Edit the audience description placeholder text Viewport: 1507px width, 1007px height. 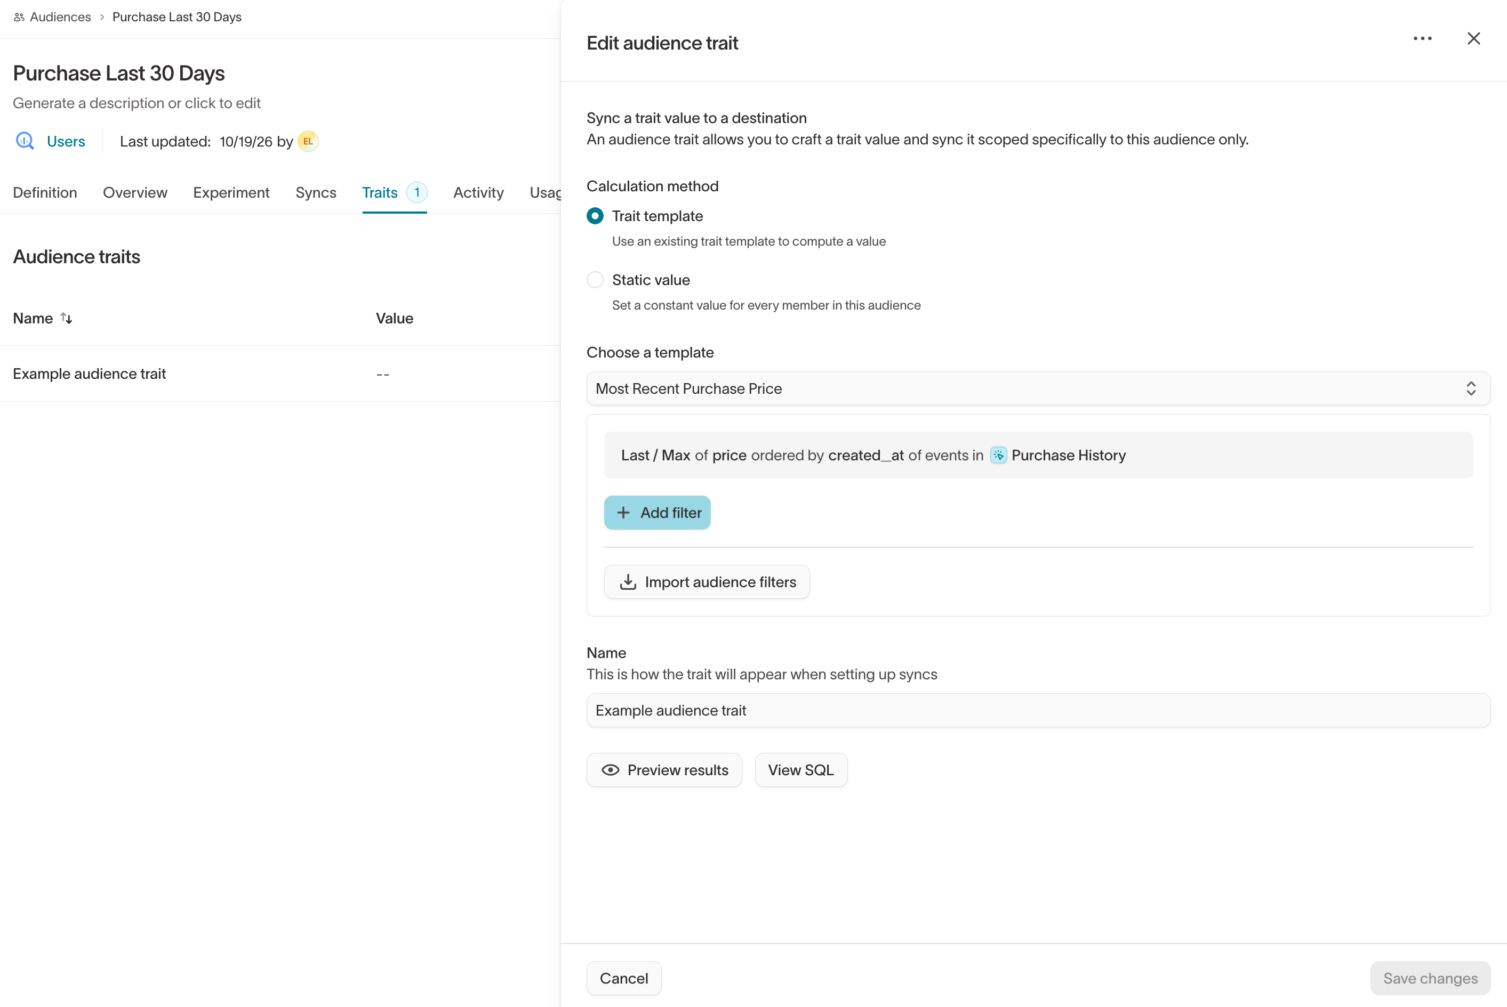pos(137,103)
